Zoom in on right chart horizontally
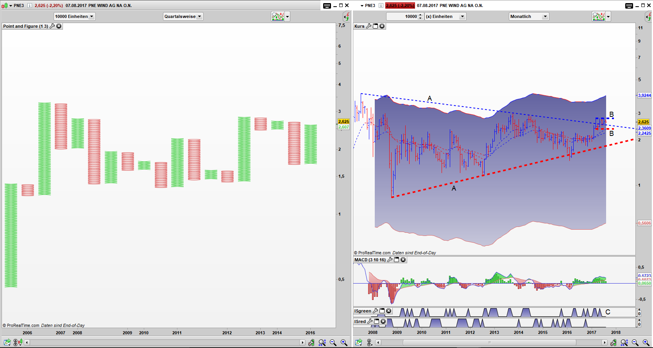 [646, 343]
